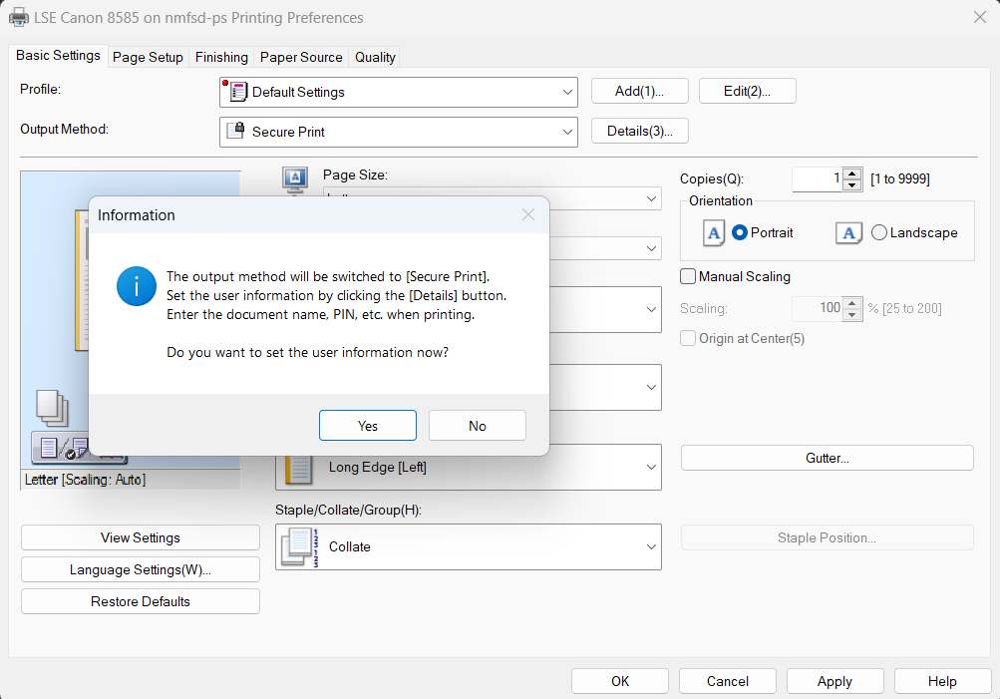Click the Default Settings profile icon
The image size is (1000, 699).
(x=237, y=91)
